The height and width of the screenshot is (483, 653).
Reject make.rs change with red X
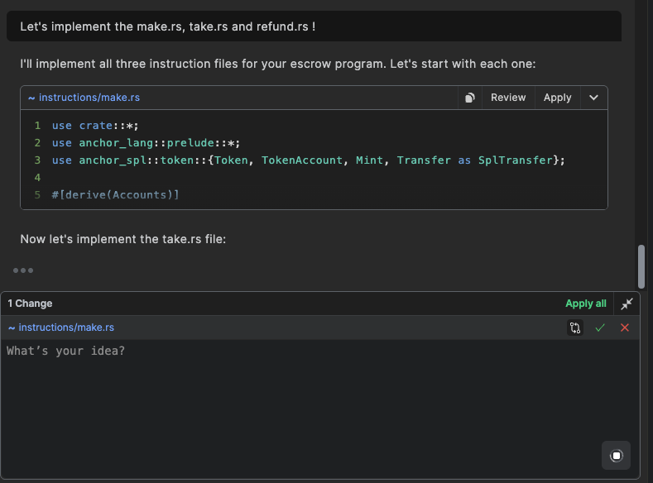[625, 328]
